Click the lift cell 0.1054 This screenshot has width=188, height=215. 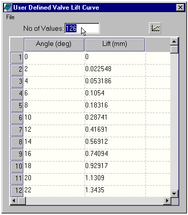115,94
